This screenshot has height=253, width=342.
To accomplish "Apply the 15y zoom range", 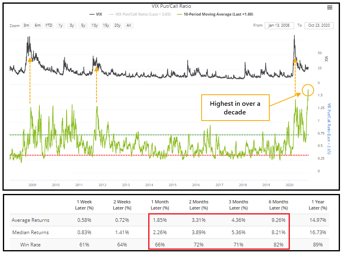I will click(106, 25).
